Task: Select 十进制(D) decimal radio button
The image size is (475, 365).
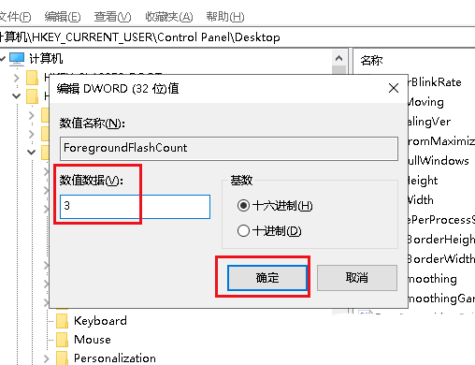Action: [269, 231]
